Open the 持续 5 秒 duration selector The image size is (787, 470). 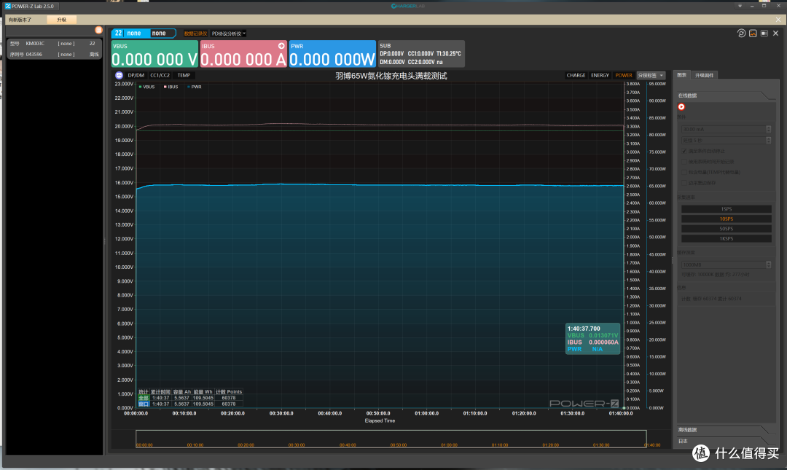726,141
